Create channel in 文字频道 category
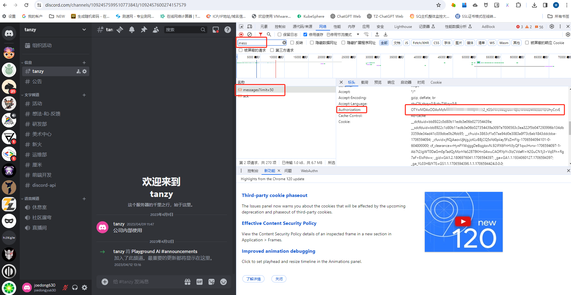 click(84, 95)
